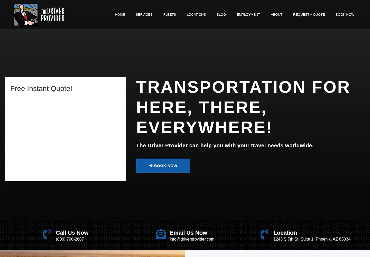Viewport: 370px width, 257px height.
Task: Click the envelope icon beside Email Us Now
Action: point(161,234)
